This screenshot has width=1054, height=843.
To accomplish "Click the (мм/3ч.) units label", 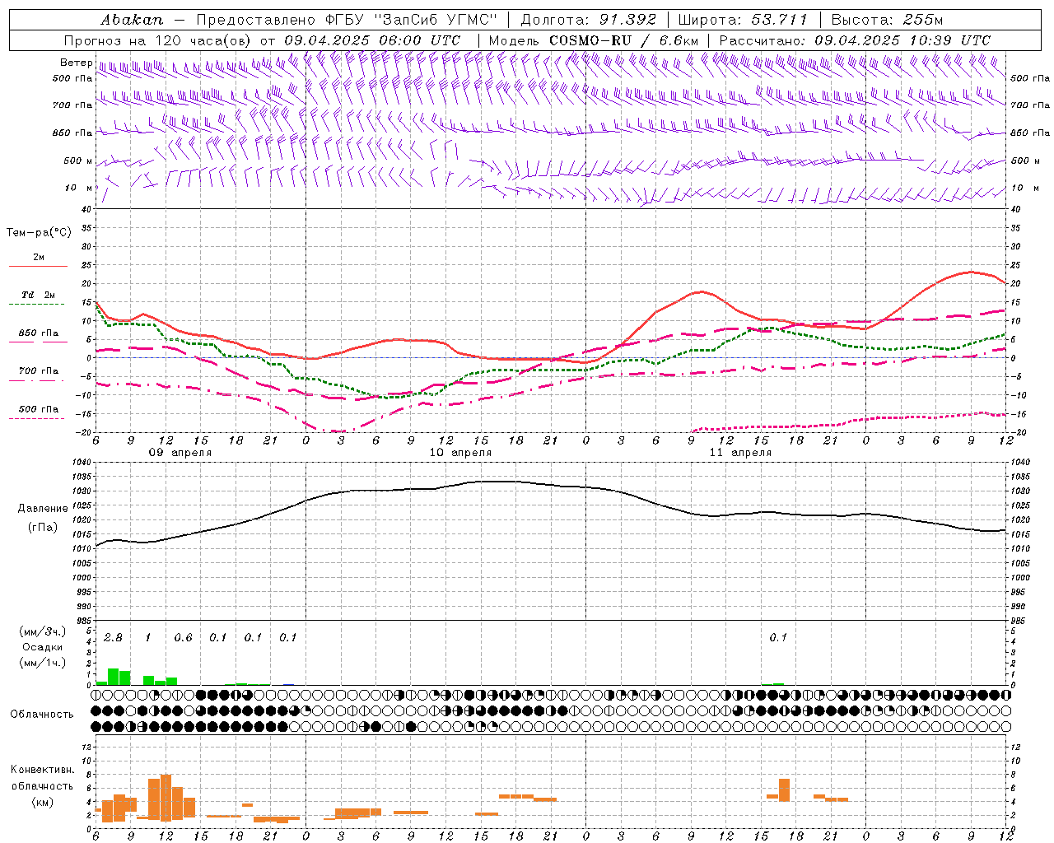I will [x=43, y=631].
